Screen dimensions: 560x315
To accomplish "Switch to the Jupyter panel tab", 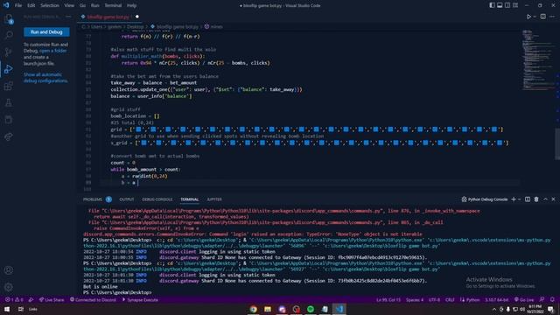I will pos(214,199).
